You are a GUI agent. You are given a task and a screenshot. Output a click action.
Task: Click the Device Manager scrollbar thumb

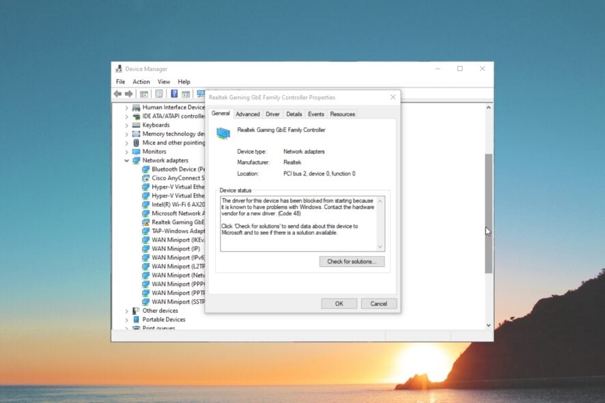click(x=488, y=214)
